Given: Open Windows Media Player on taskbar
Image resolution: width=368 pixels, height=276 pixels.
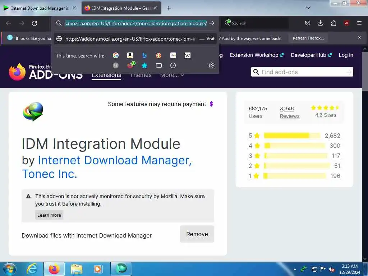Looking at the screenshot, I should pyautogui.click(x=98, y=269).
